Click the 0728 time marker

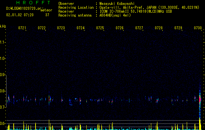pyautogui.click(x=159, y=28)
